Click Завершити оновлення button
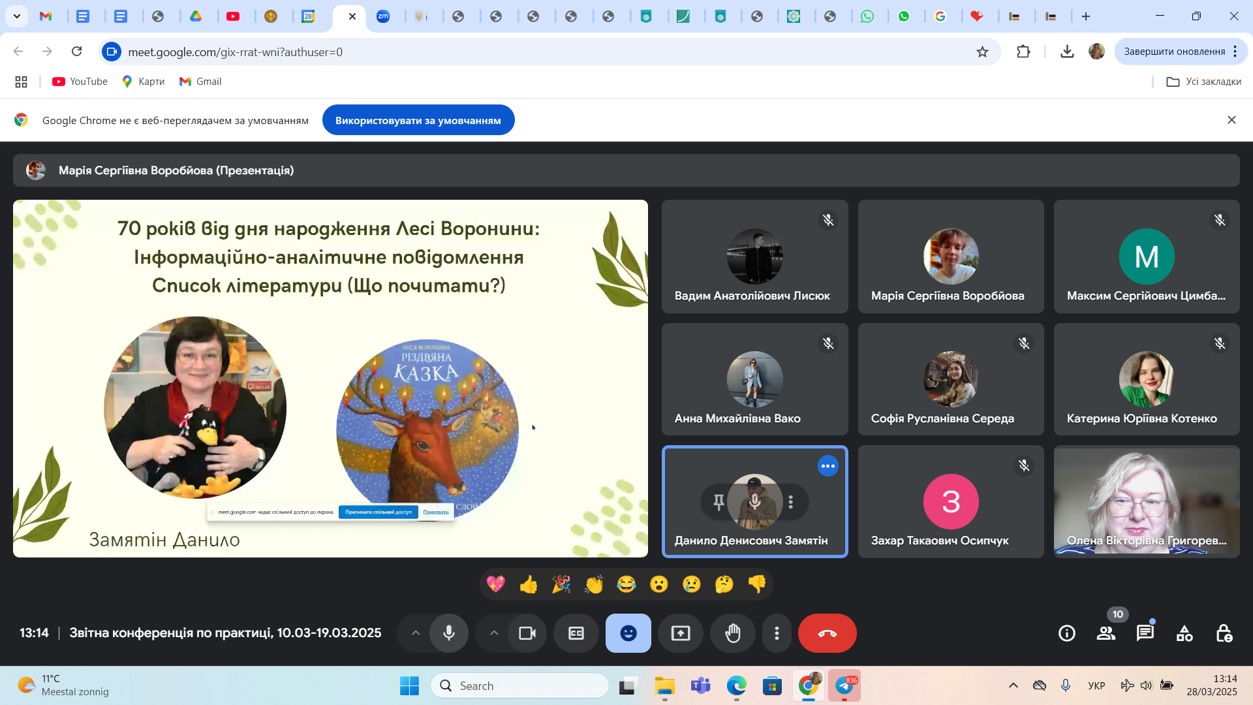The height and width of the screenshot is (705, 1253). point(1174,52)
